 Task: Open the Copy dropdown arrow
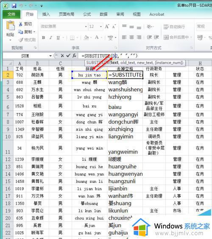click(34, 32)
